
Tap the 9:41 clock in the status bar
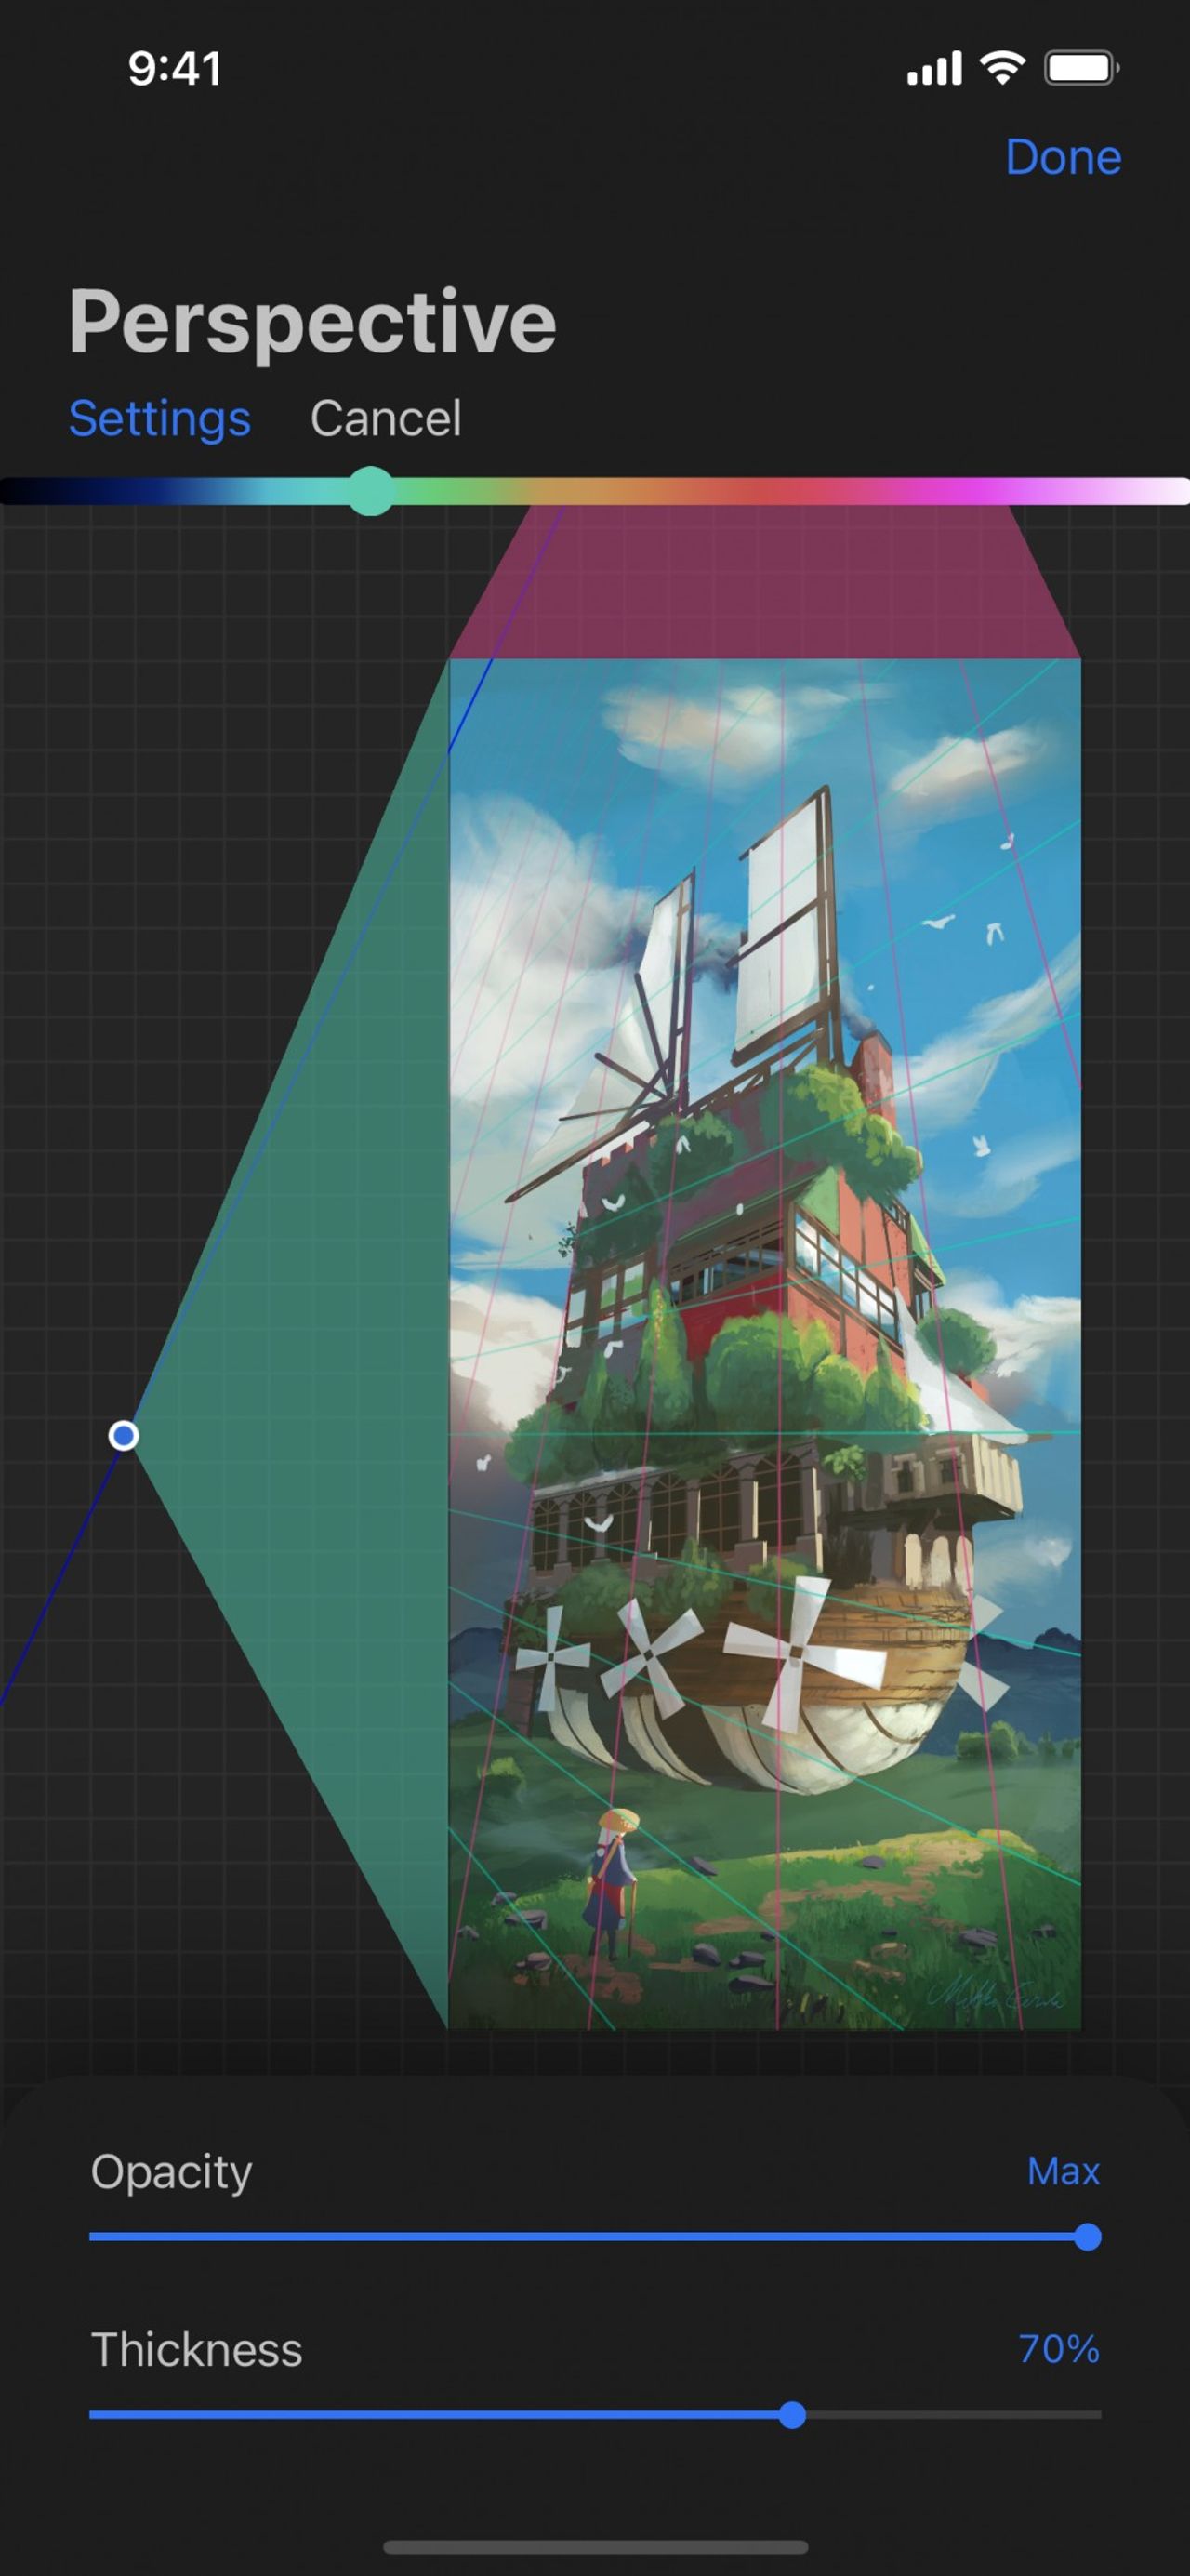[174, 69]
